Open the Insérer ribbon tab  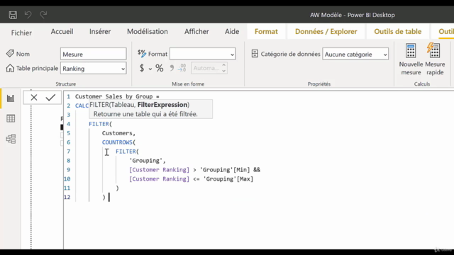(100, 31)
